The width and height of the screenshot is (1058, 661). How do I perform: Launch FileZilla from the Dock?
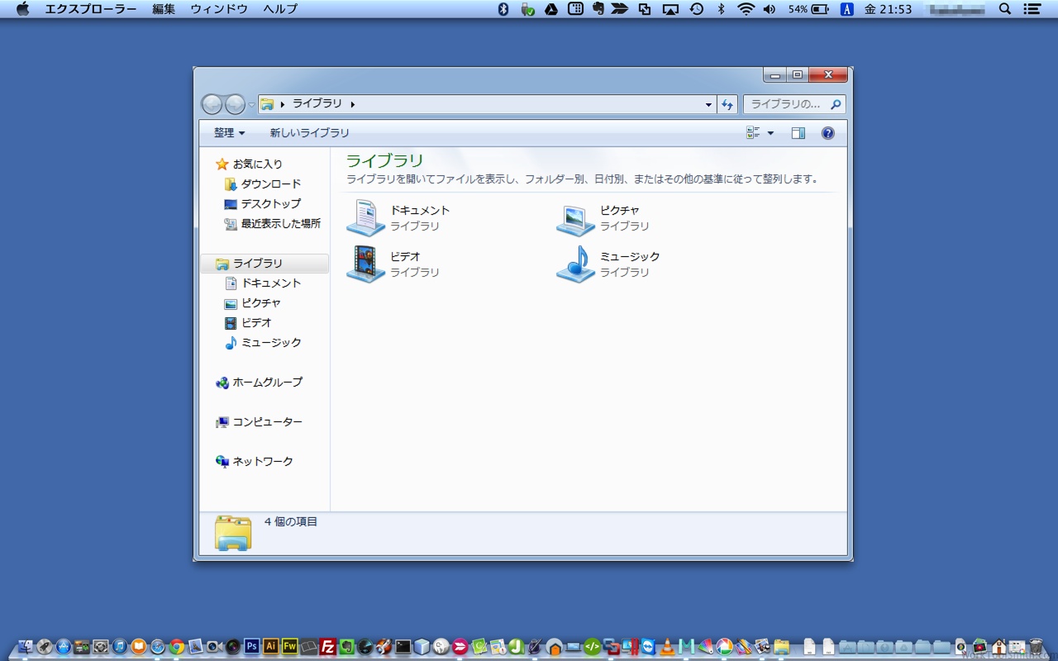coord(328,646)
